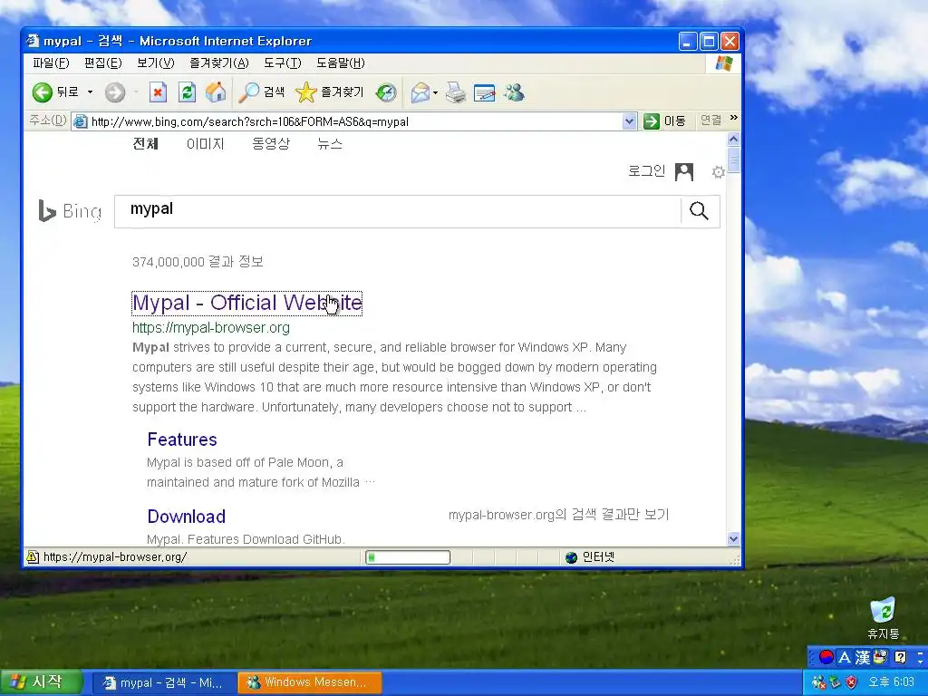Print the page with printer icon
The image size is (928, 696).
coord(455,92)
